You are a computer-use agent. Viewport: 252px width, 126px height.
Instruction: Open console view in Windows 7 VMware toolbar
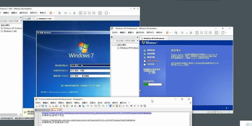click(x=100, y=13)
